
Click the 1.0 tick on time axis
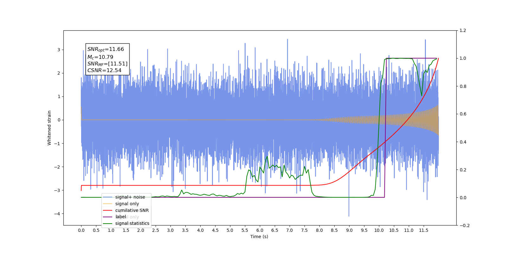[x=111, y=230]
